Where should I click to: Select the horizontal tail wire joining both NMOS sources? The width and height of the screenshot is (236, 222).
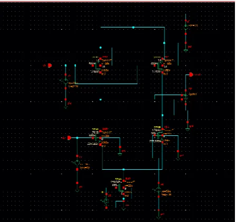coord(132,169)
